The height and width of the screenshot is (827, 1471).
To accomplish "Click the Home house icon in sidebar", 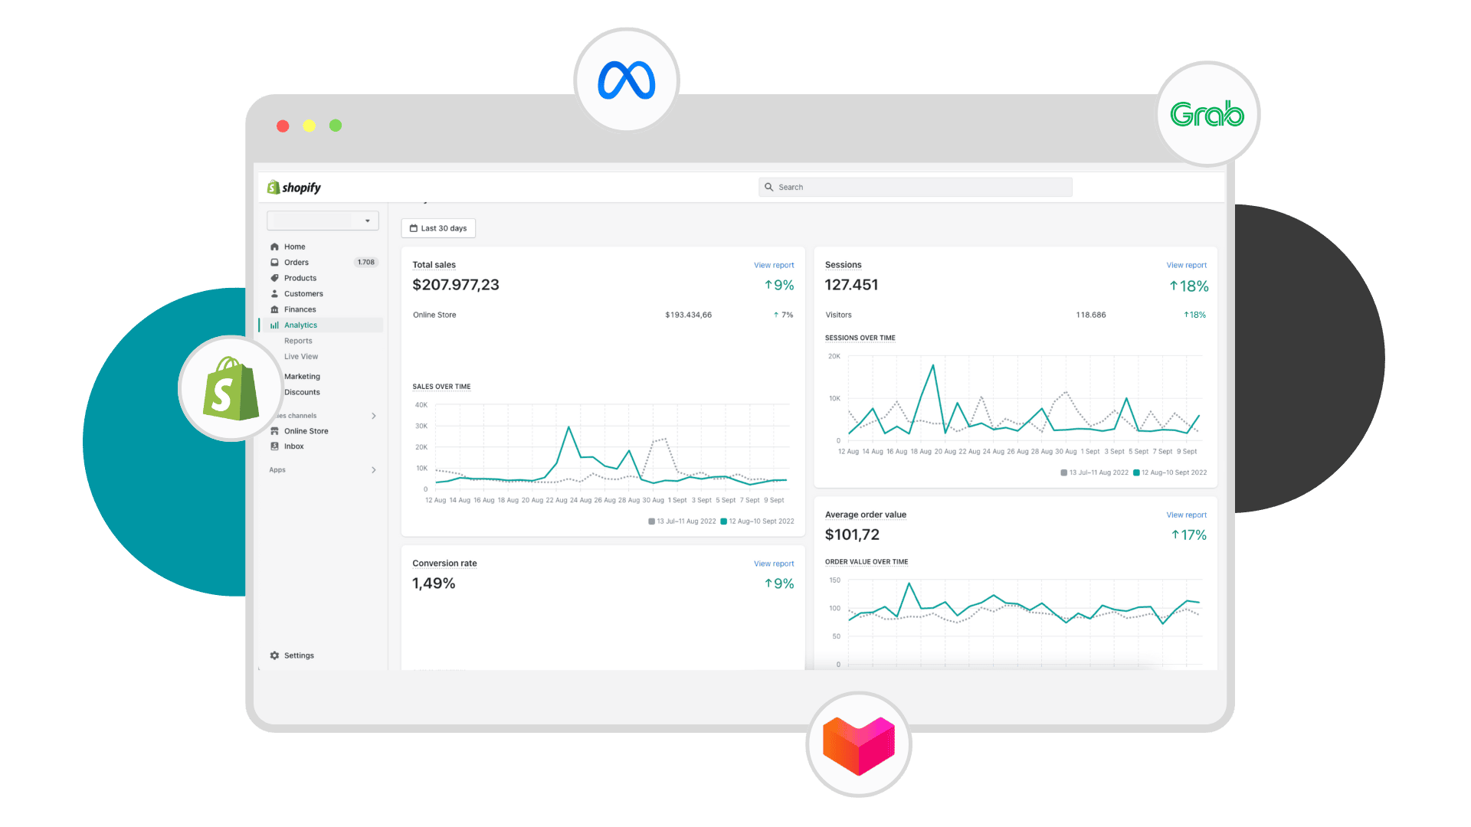I will [274, 247].
